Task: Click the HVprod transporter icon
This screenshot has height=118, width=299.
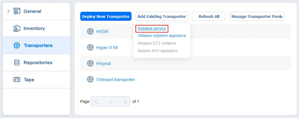Action: click(90, 64)
